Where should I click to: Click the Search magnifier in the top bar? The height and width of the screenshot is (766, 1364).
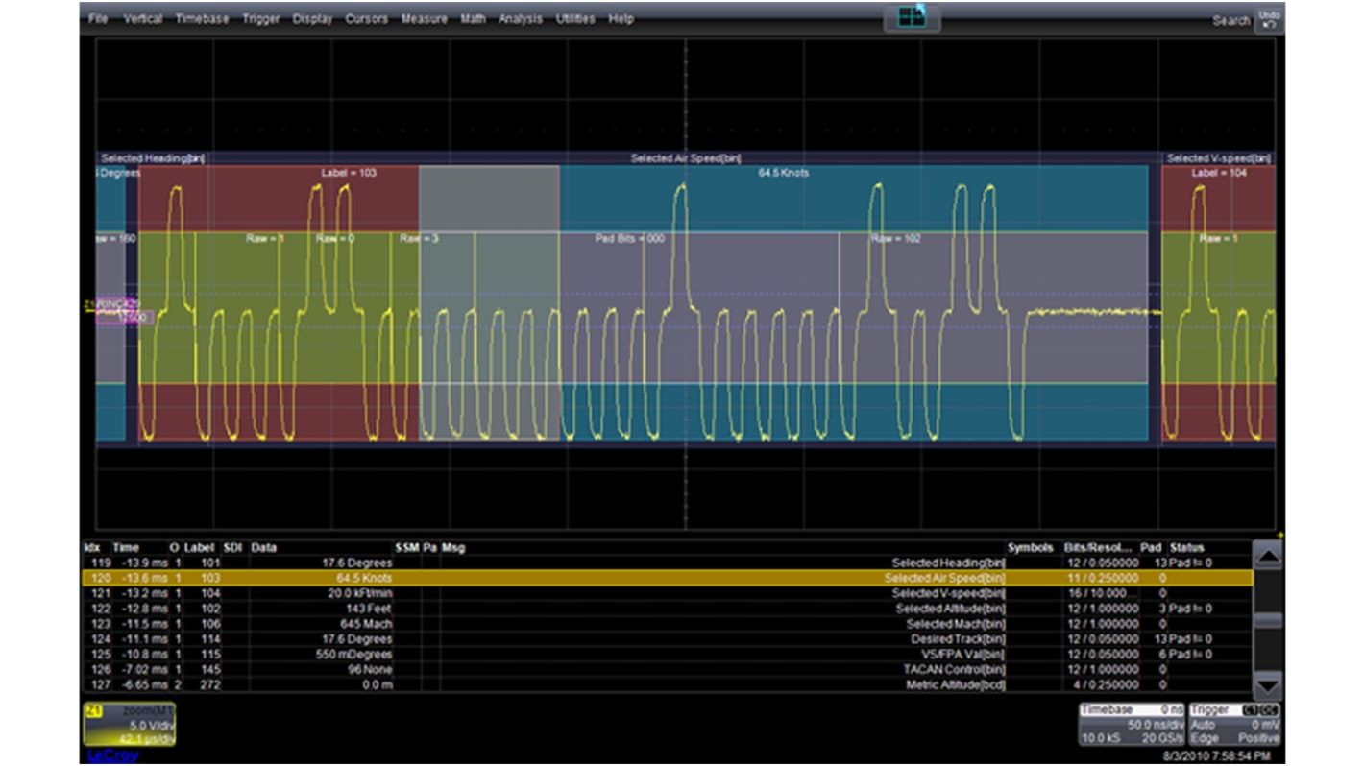tap(1231, 20)
